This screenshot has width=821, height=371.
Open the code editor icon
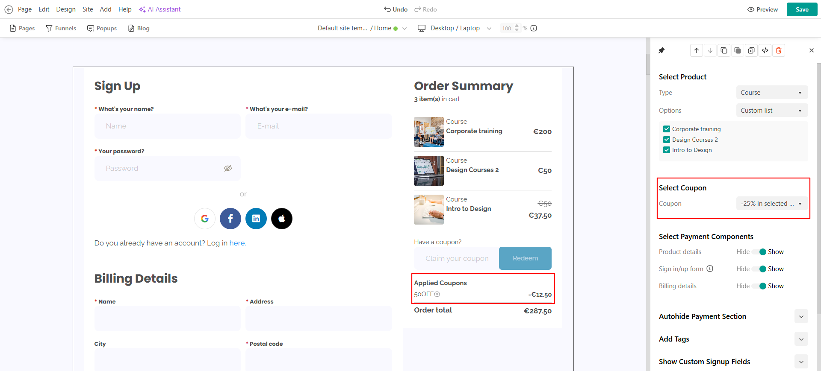(765, 50)
